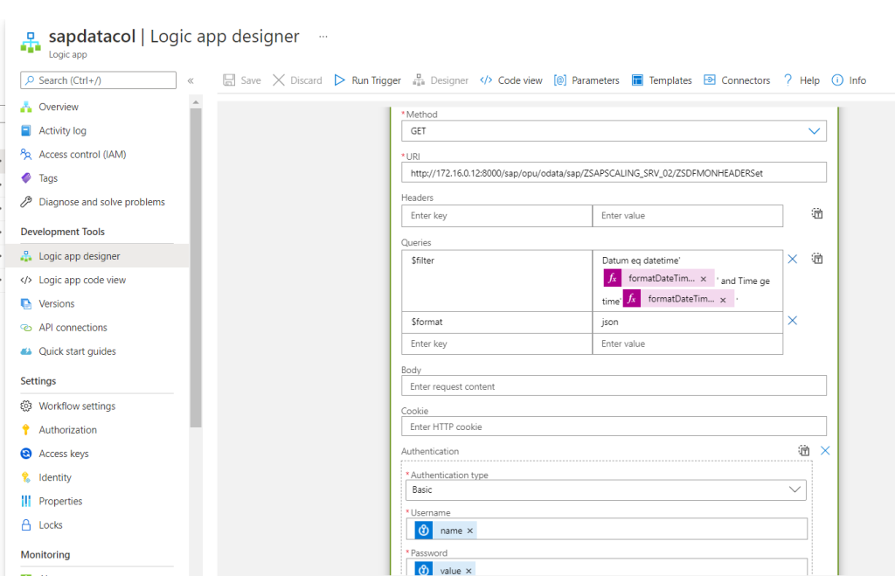
Task: Click the Discard toolbar button
Action: (297, 80)
